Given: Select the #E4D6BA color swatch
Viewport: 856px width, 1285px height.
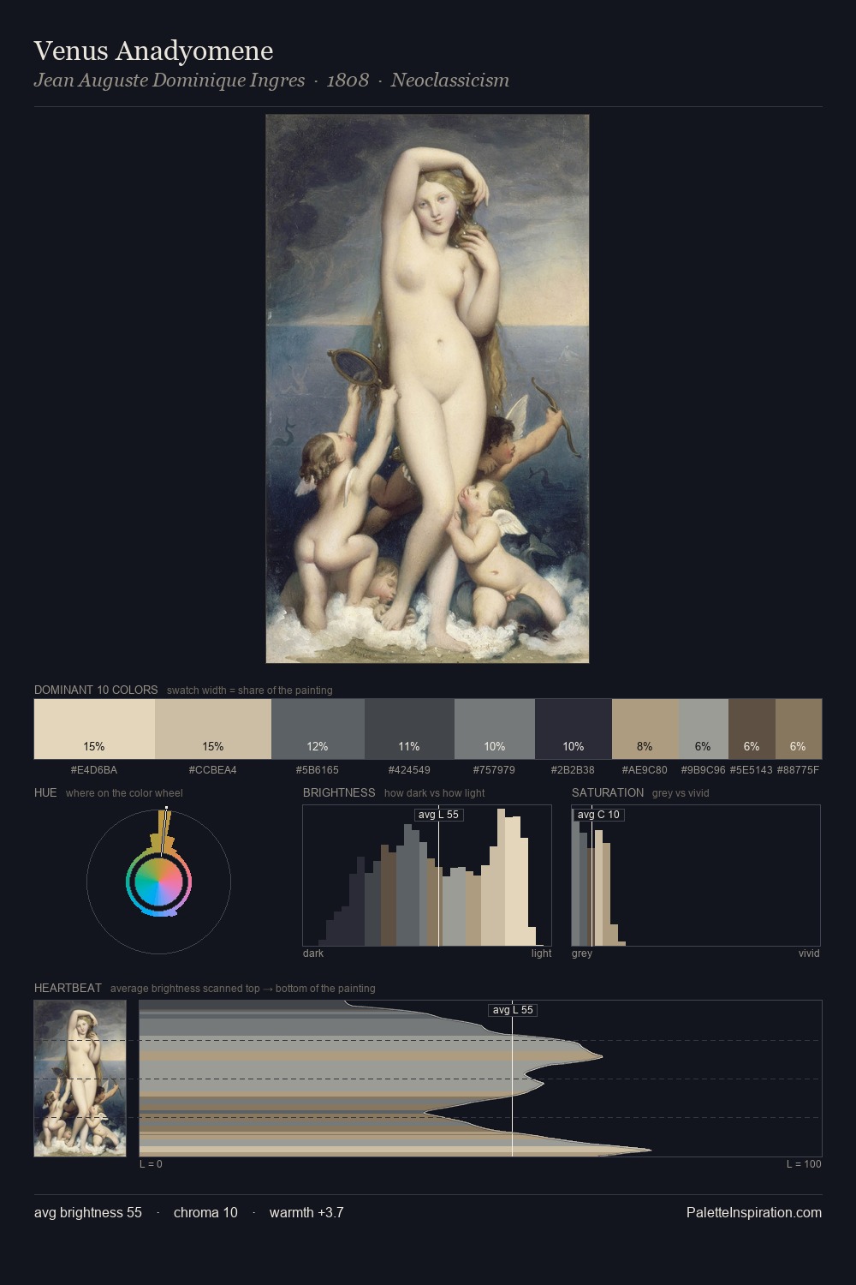Looking at the screenshot, I should coord(94,729).
